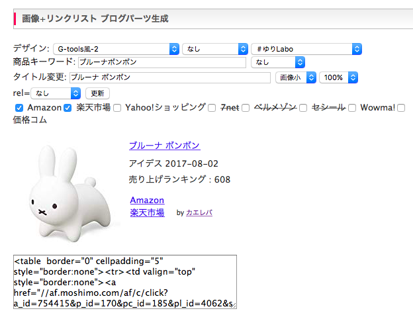Expand the なし dropdown beside the product keyword field

(x=277, y=62)
